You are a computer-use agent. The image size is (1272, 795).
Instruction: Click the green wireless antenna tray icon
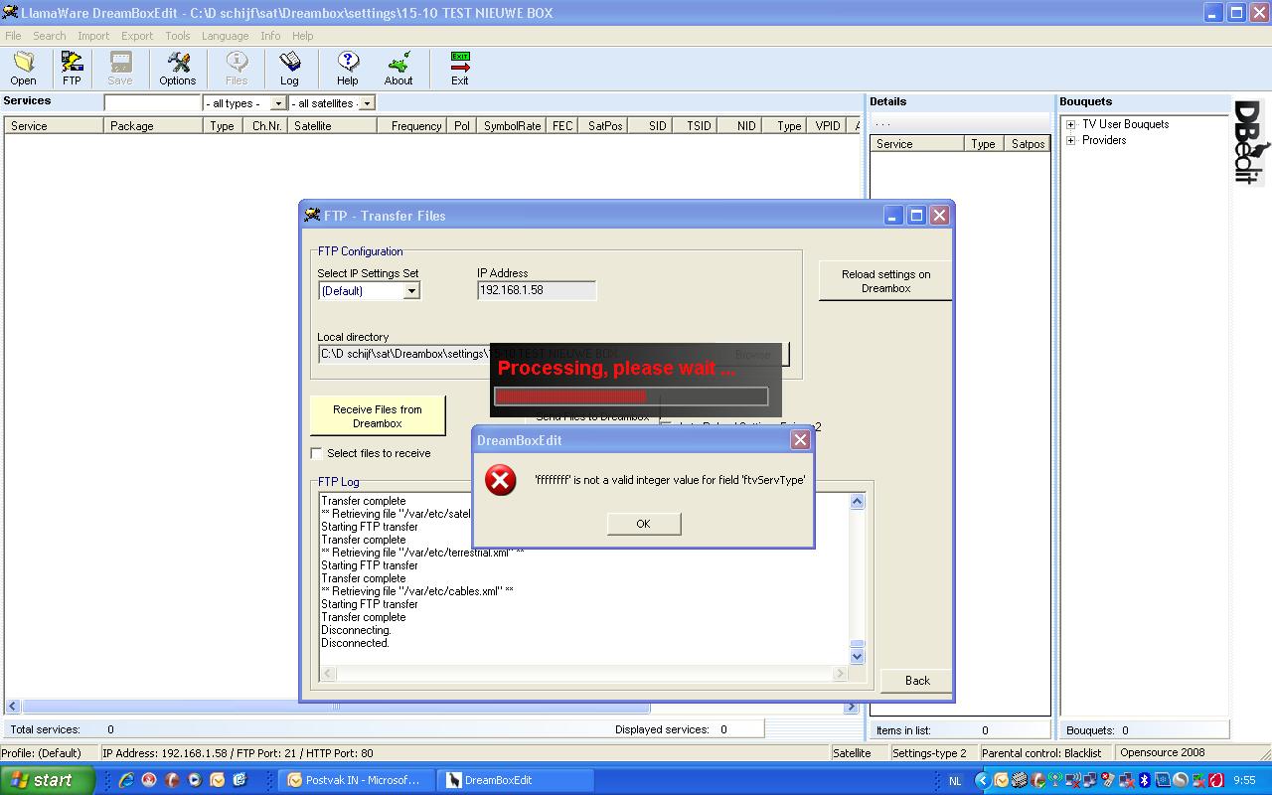[x=1055, y=780]
